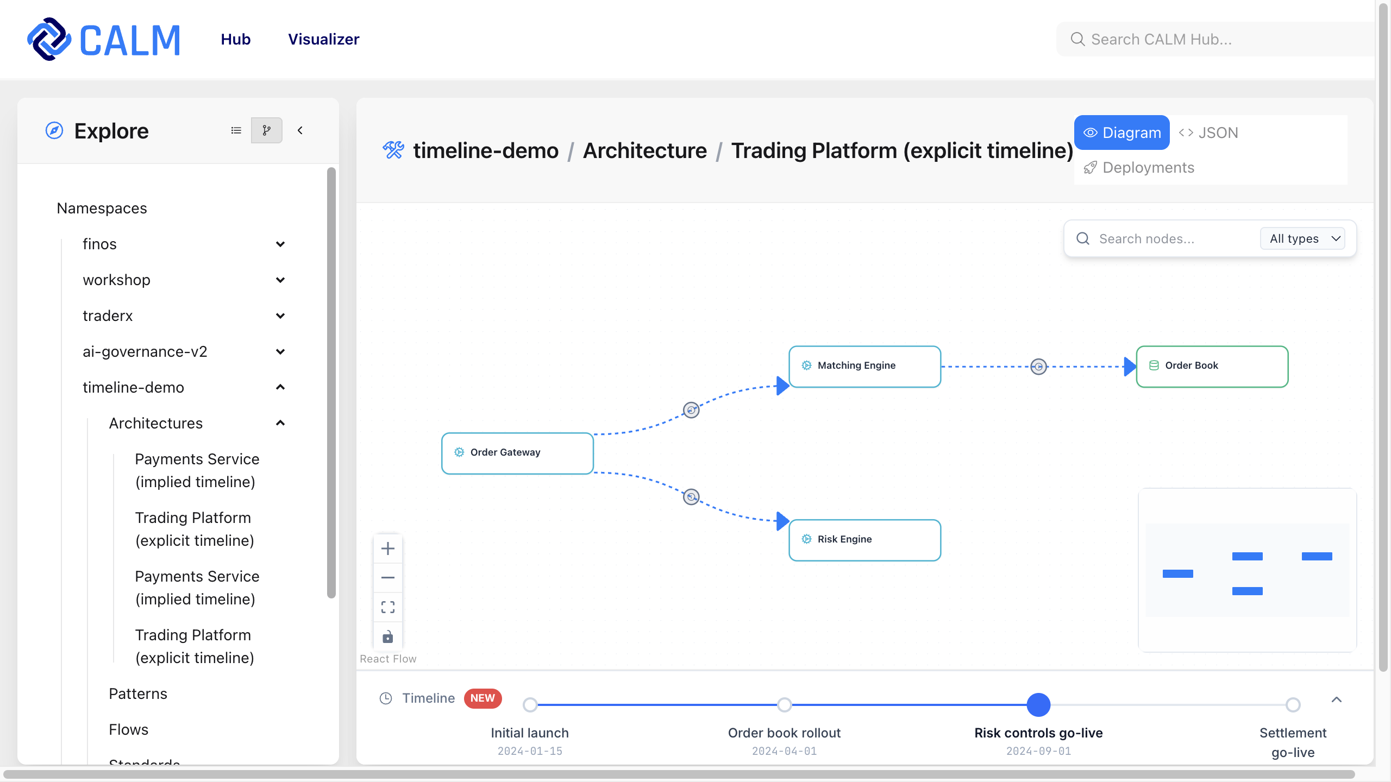
Task: Click the Order Book database icon
Action: point(1154,365)
